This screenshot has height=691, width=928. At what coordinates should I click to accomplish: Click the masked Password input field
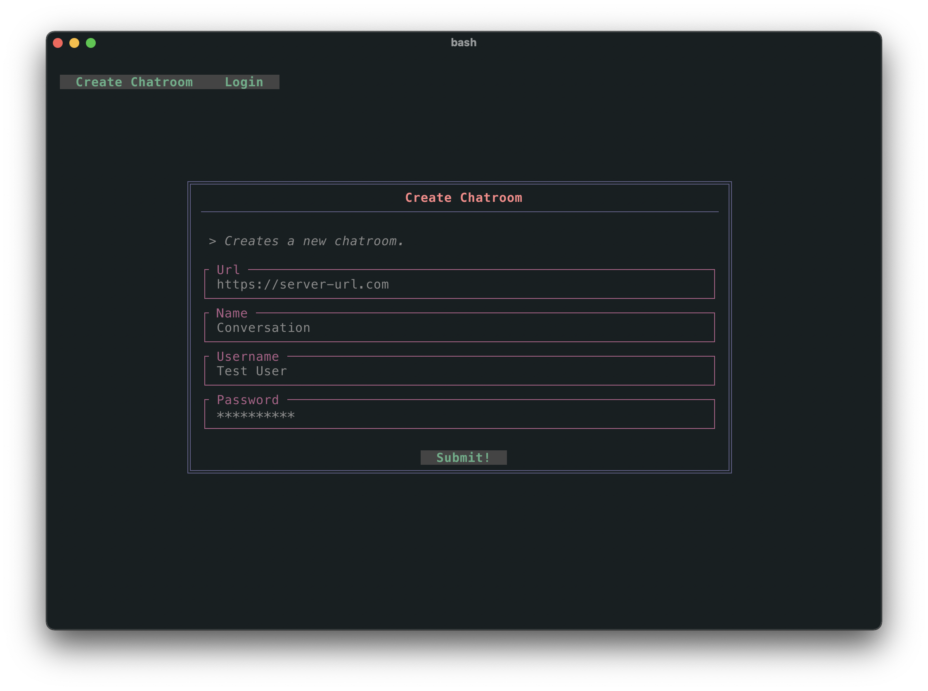tap(459, 415)
